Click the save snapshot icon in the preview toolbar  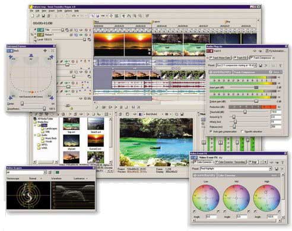tap(182, 114)
